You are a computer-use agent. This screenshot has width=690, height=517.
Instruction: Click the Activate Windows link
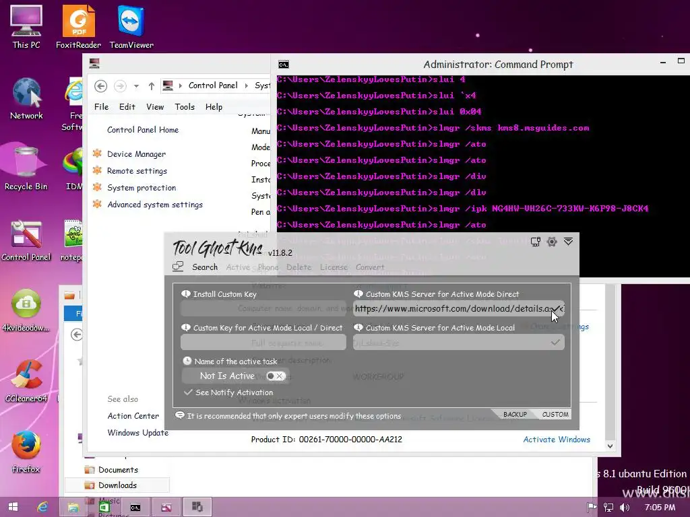(x=556, y=439)
